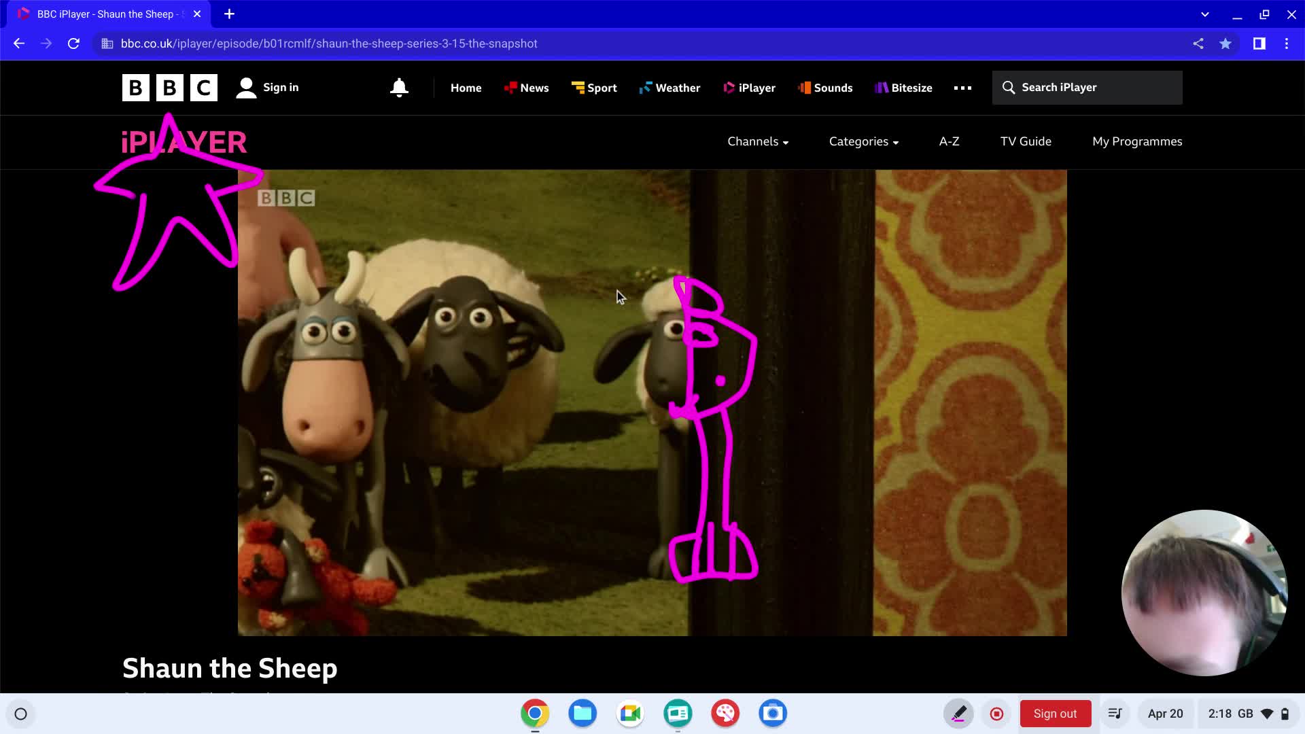Expand the Channels dropdown
The image size is (1305, 734).
[757, 141]
